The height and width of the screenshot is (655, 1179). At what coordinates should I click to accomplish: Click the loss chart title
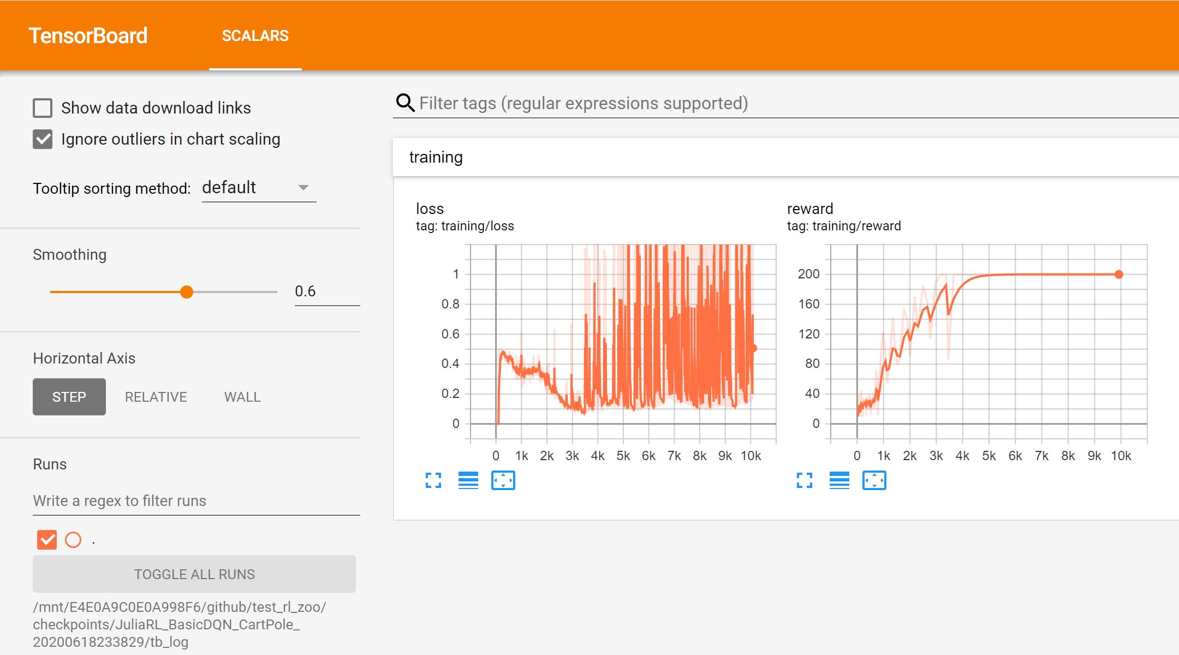click(430, 209)
